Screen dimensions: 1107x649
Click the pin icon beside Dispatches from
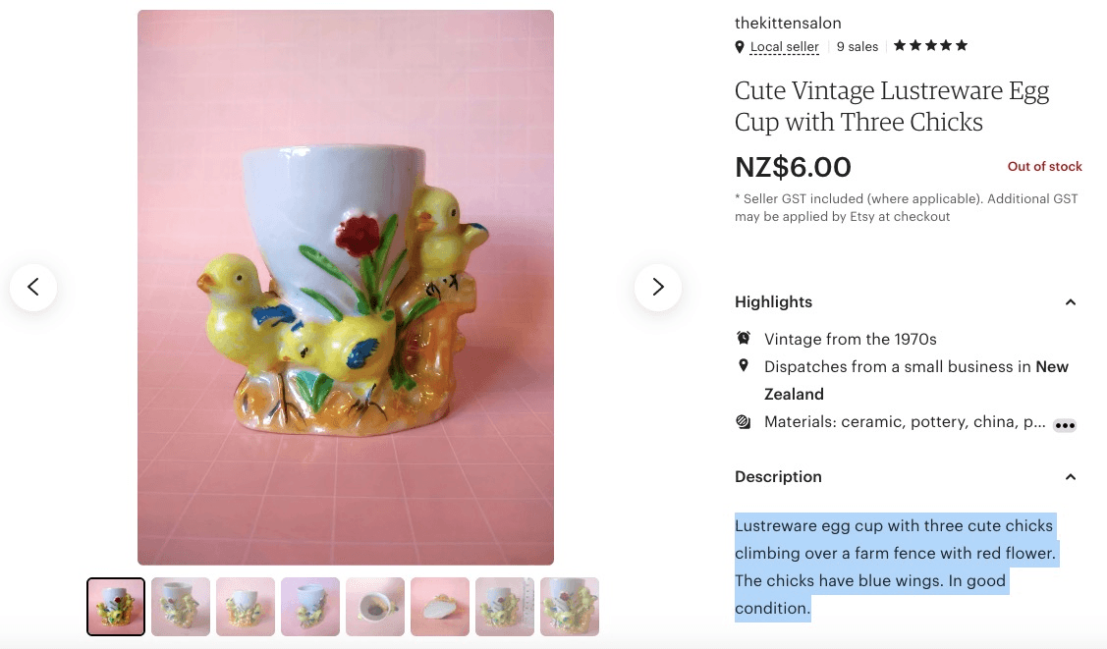744,366
